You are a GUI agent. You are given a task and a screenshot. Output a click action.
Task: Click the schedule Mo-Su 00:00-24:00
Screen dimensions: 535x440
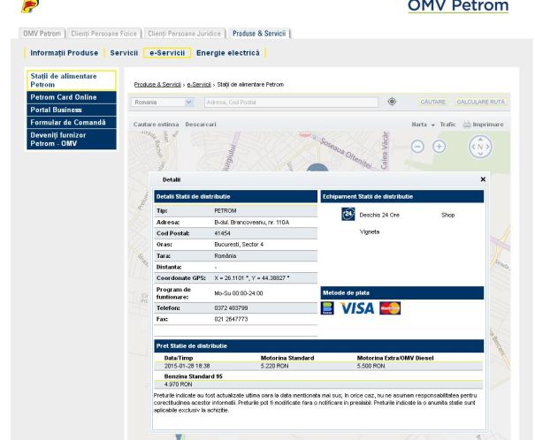tap(239, 293)
